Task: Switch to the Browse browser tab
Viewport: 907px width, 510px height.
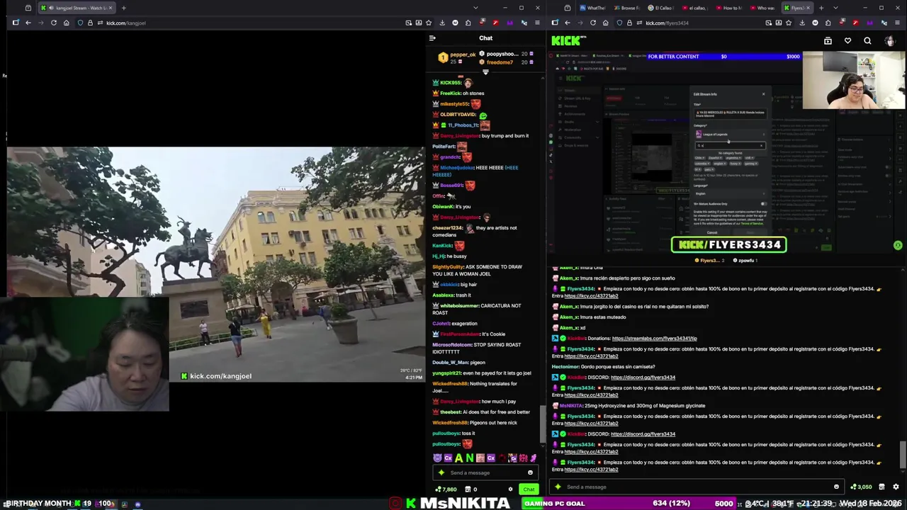Action: coord(626,8)
